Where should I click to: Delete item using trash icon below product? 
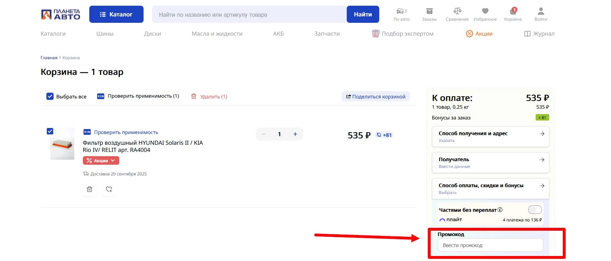tap(90, 189)
